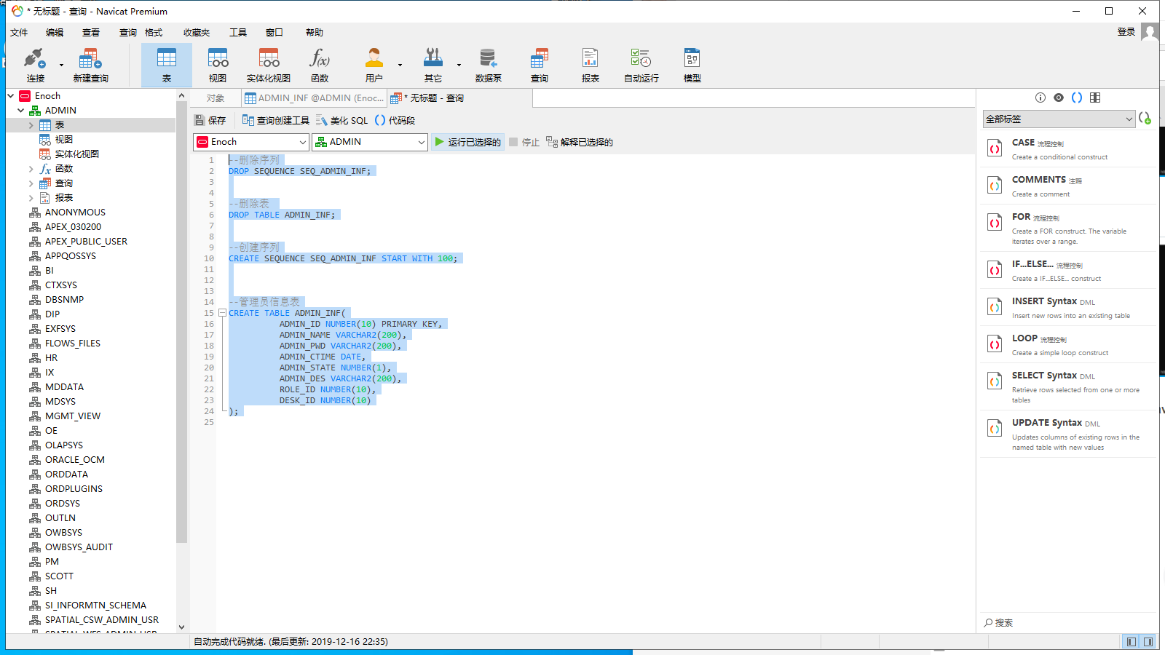Collapse the Enoch connection tree node
The height and width of the screenshot is (655, 1165).
(11, 95)
